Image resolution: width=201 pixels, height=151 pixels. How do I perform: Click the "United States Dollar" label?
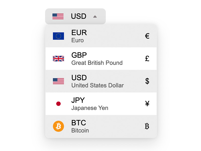tap(97, 86)
